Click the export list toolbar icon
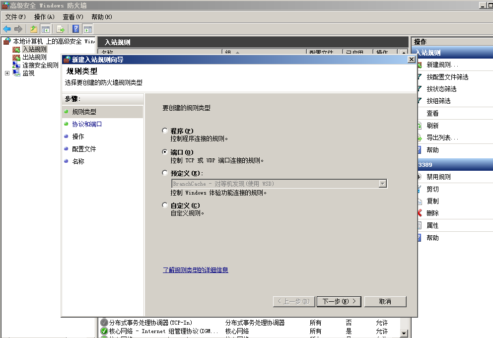 pos(60,29)
